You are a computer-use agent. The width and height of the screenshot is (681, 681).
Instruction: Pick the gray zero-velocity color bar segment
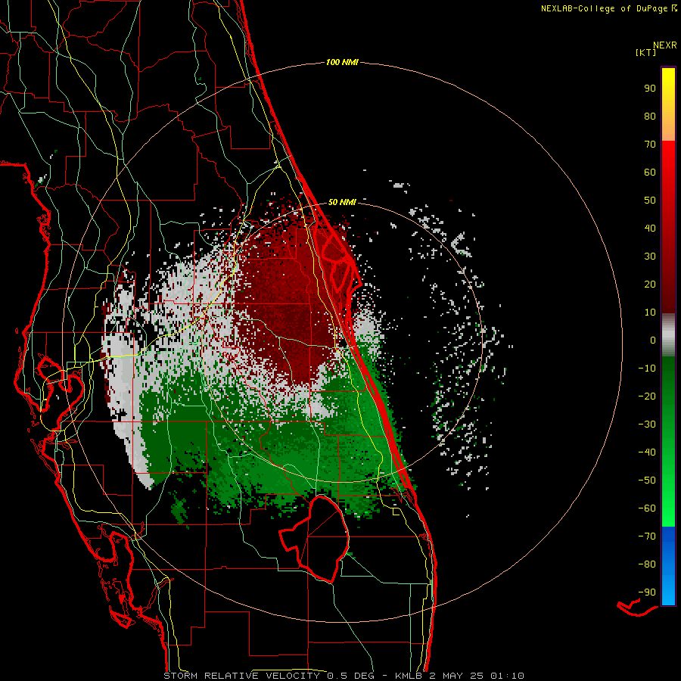point(668,335)
